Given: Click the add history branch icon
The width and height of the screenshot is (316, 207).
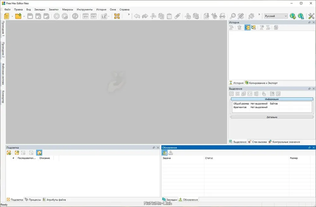Looking at the screenshot, I should 253,27.
